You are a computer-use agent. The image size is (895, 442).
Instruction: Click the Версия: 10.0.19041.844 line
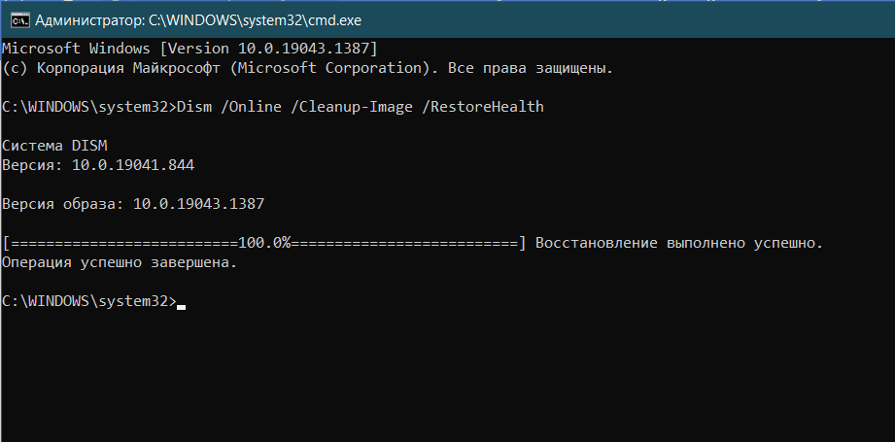click(98, 165)
